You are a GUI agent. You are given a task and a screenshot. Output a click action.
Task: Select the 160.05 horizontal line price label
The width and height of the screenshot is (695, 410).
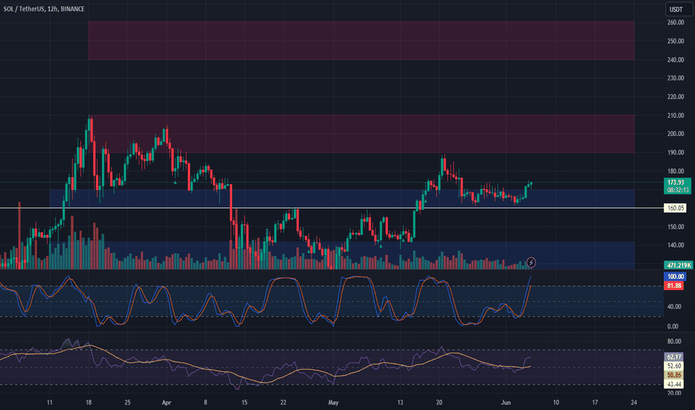pyautogui.click(x=676, y=208)
